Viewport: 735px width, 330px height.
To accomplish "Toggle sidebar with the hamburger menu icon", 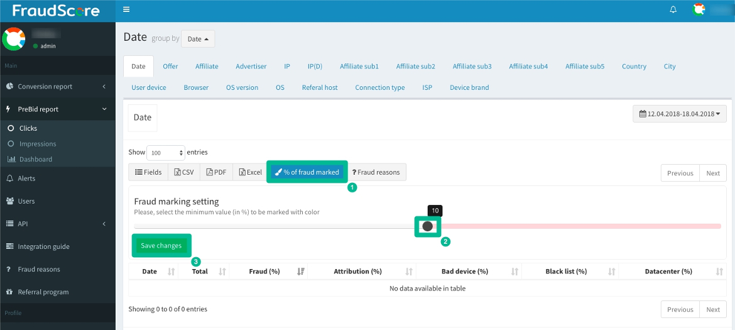I will (x=126, y=9).
